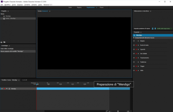This screenshot has height=112, width=173.
Task: Select the Scena - Wendigo project item
Action: coord(18,19)
